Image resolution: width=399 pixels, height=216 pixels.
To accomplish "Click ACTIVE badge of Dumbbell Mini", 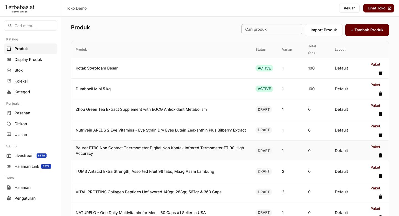I will (x=264, y=89).
